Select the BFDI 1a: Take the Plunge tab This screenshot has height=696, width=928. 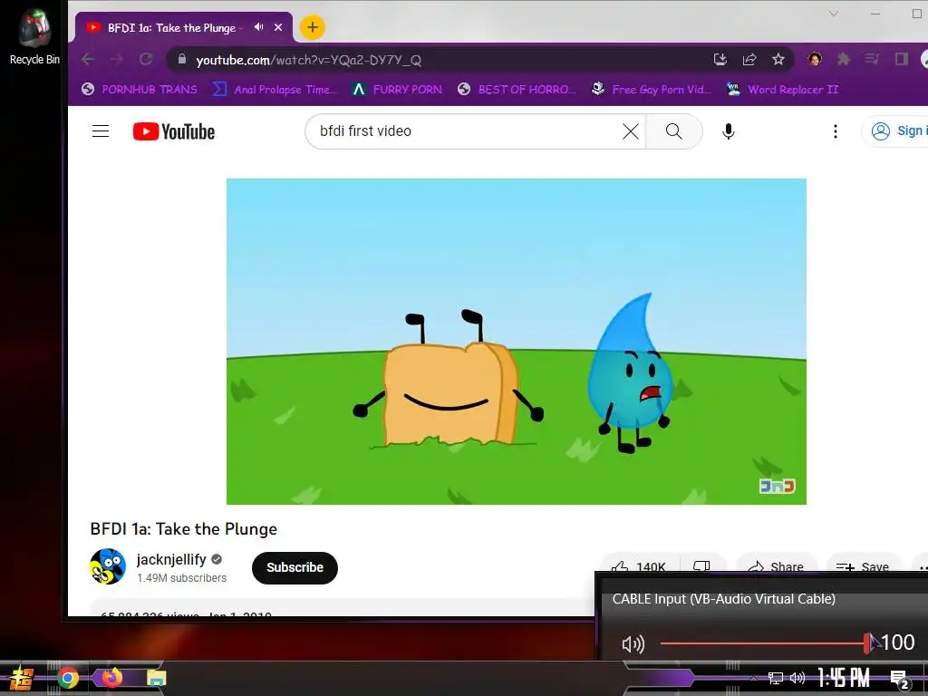(x=183, y=27)
